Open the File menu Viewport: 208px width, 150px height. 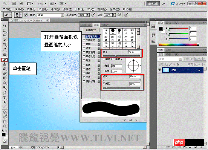[7, 9]
